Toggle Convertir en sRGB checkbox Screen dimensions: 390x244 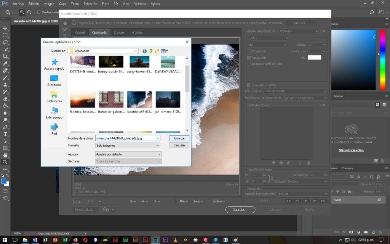click(249, 85)
